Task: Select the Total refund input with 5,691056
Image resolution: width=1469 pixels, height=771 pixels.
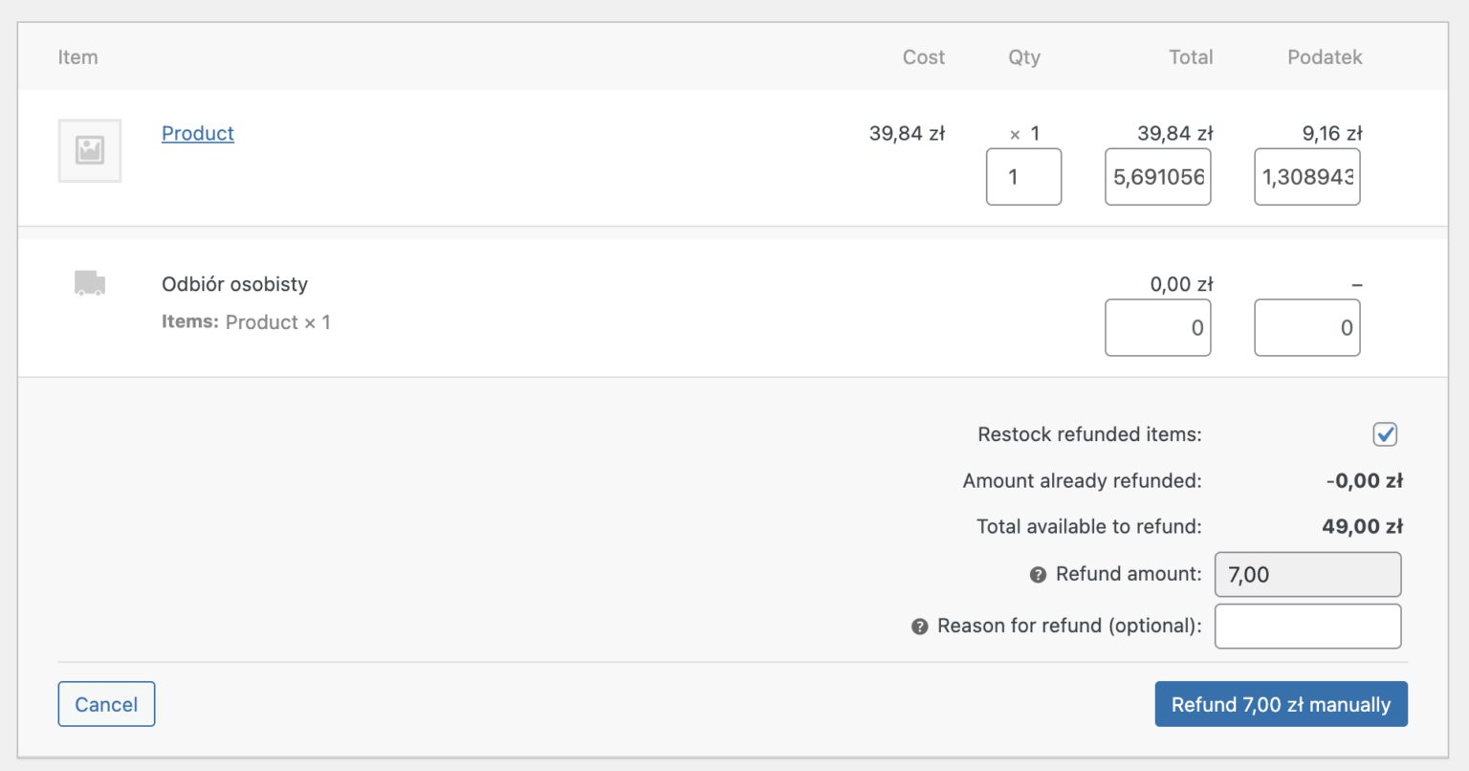Action: tap(1157, 177)
